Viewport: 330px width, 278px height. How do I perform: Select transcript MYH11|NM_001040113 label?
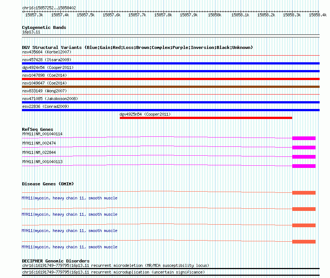point(42,162)
